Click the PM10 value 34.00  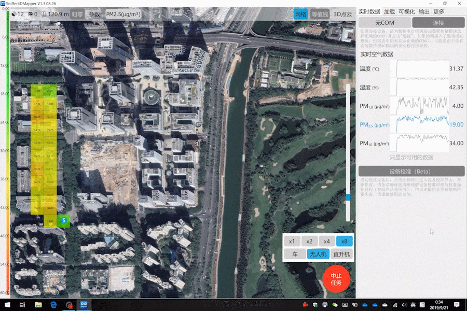point(456,143)
